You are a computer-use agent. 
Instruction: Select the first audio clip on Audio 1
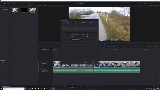coord(69,70)
